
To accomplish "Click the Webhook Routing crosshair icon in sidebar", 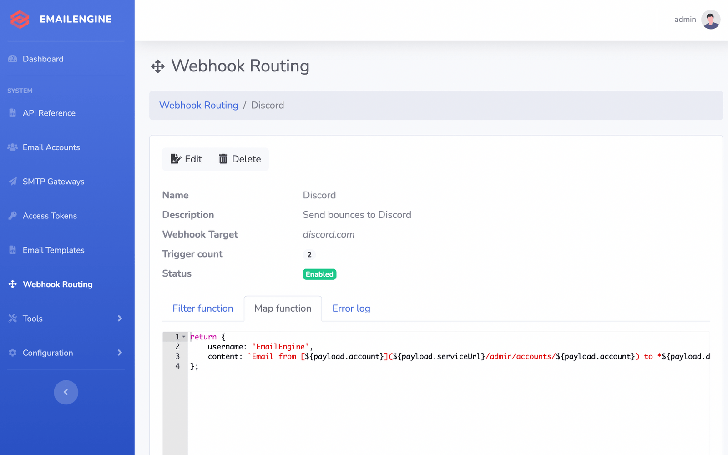I will [13, 284].
